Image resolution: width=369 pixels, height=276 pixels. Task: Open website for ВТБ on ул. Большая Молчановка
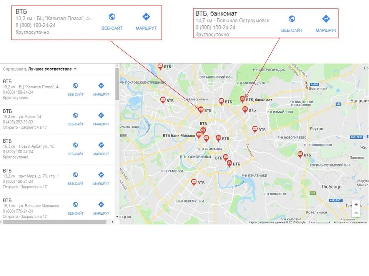[x=75, y=209]
